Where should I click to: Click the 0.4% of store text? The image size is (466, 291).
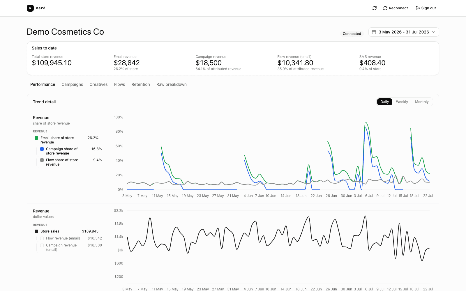pyautogui.click(x=370, y=69)
